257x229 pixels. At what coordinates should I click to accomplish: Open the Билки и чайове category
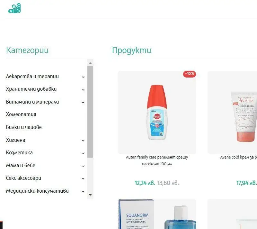[x=24, y=127]
